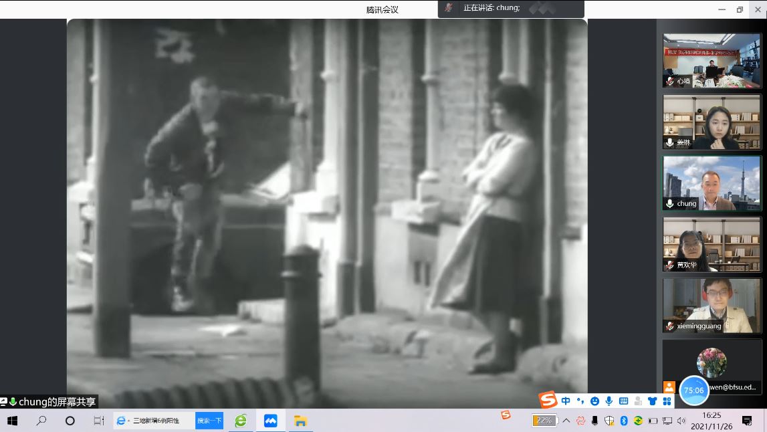Open the taskbar search magnifier
The width and height of the screenshot is (767, 432).
41,421
